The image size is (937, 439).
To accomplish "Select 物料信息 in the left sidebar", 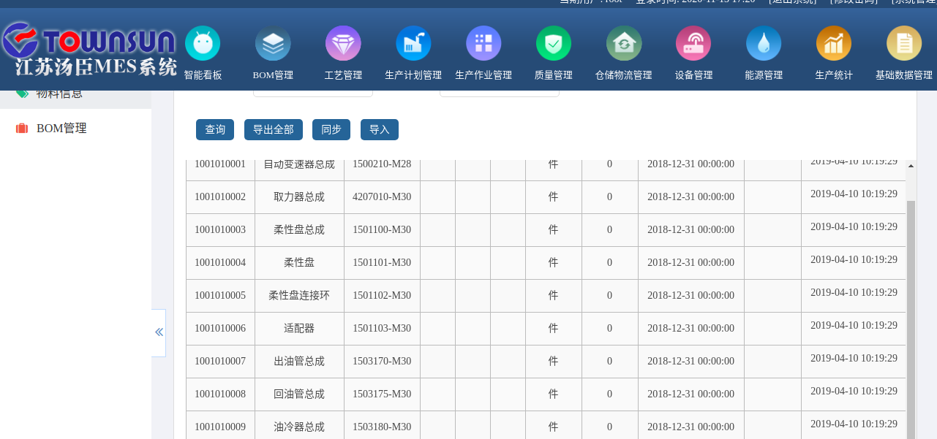I will (59, 94).
